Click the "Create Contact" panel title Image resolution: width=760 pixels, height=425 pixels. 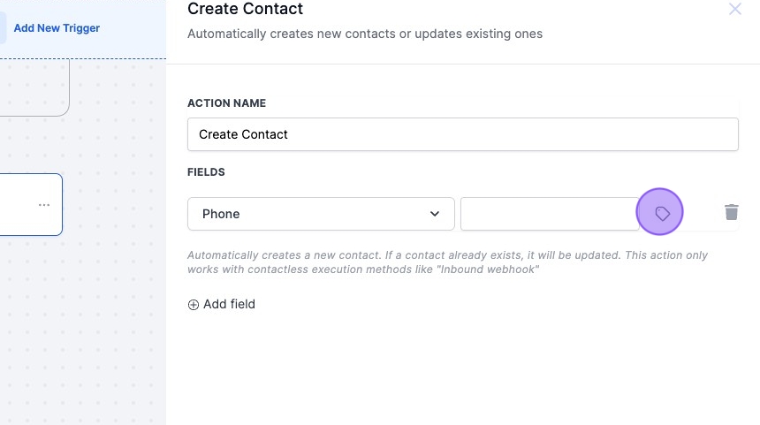click(x=245, y=10)
